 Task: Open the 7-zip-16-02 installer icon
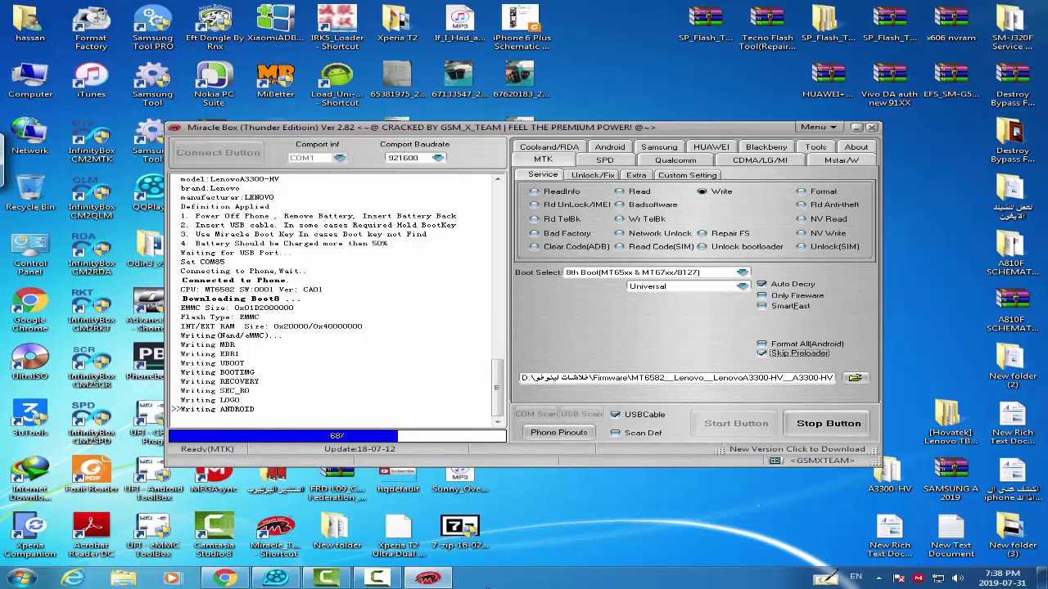pyautogui.click(x=459, y=532)
